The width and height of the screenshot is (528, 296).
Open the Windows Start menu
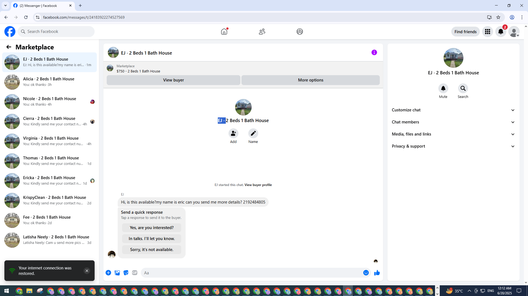coord(7,291)
